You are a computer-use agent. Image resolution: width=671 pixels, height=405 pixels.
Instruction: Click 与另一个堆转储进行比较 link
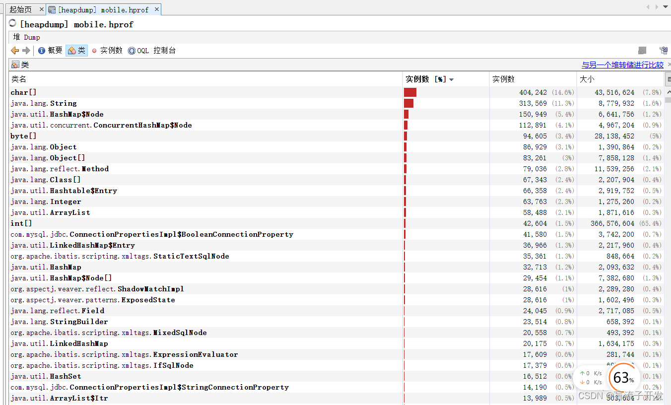point(622,65)
